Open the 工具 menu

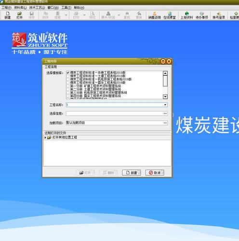coord(66,8)
